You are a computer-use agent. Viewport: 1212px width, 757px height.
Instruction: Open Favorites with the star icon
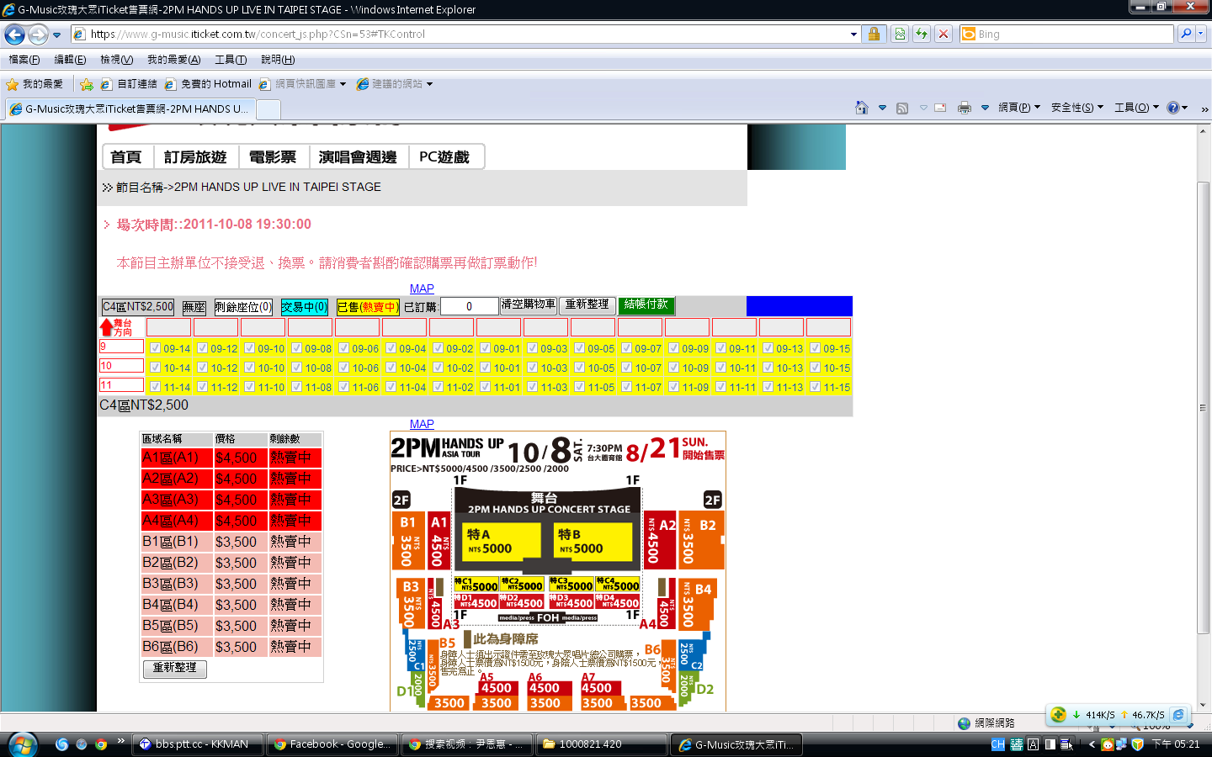[12, 84]
